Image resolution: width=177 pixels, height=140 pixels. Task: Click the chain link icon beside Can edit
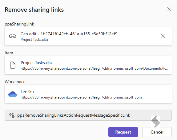click(x=13, y=36)
